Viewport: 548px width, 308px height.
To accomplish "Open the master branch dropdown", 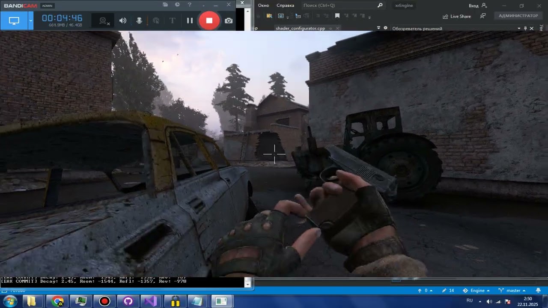I will pyautogui.click(x=512, y=290).
